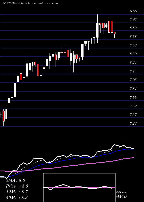Click the 7.52 price label
This screenshot has width=144, height=202.
[133, 106]
